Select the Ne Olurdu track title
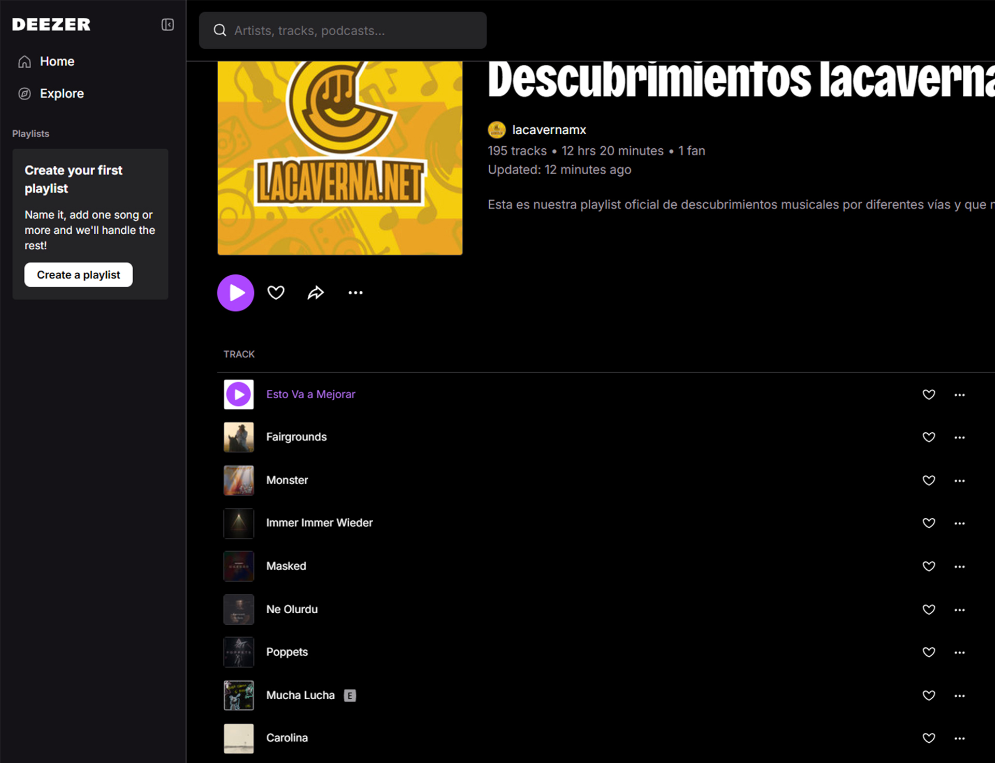 click(292, 609)
